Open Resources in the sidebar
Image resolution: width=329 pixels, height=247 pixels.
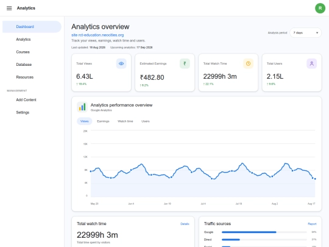pos(32,77)
